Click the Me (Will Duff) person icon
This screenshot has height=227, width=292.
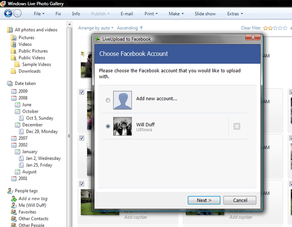pos(14,206)
